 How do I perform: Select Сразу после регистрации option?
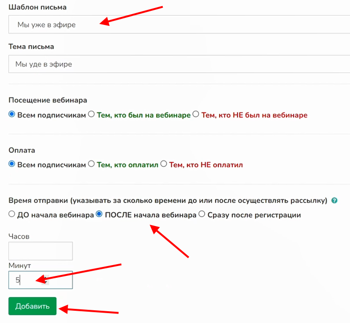pyautogui.click(x=202, y=215)
